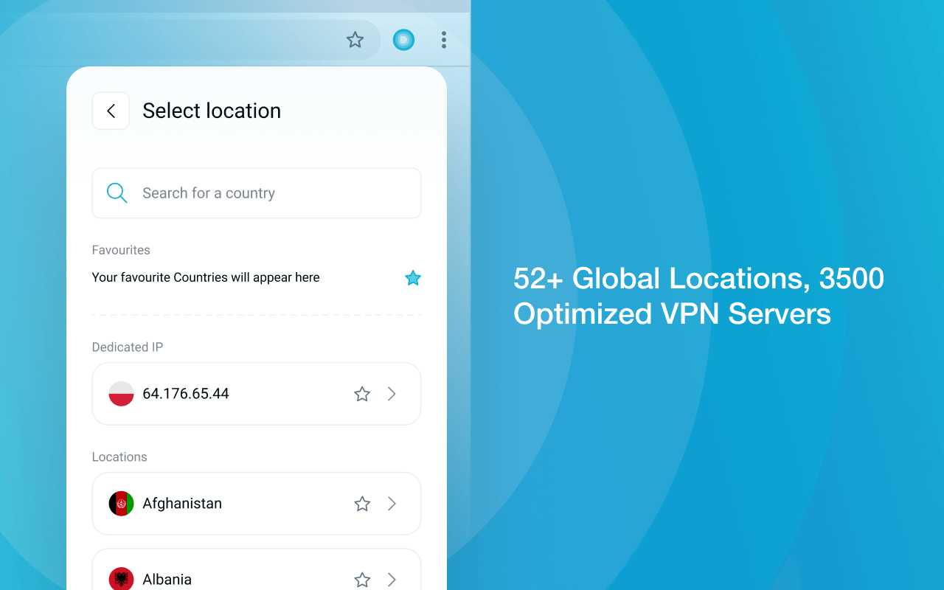The height and width of the screenshot is (590, 944).
Task: Click the blue Favourites star icon
Action: pos(413,278)
